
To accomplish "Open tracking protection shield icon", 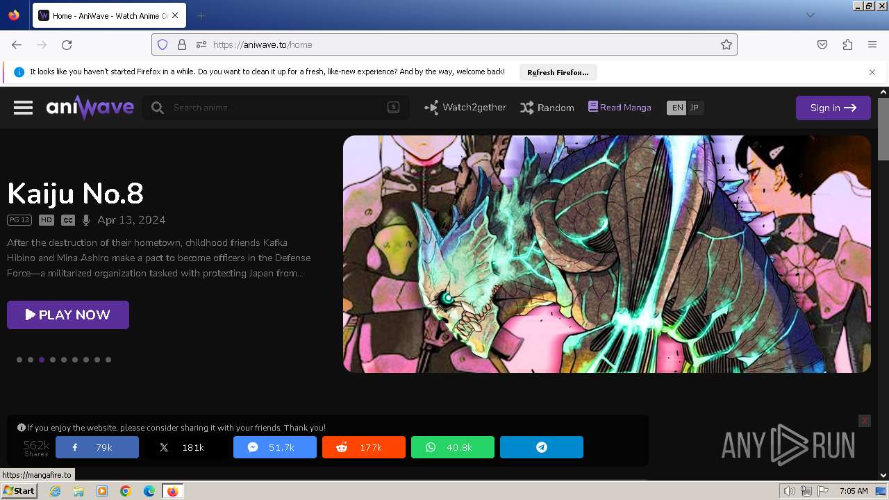I will coord(163,44).
